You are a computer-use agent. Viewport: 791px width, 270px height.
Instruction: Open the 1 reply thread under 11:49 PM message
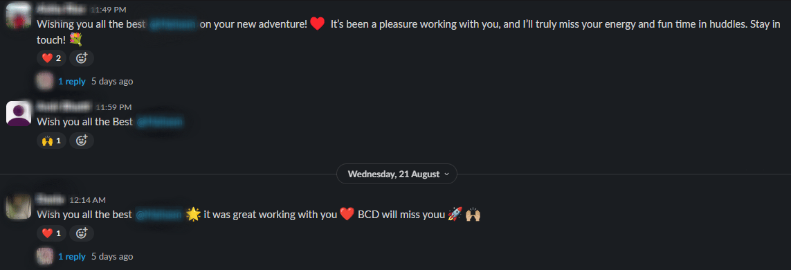click(x=72, y=81)
